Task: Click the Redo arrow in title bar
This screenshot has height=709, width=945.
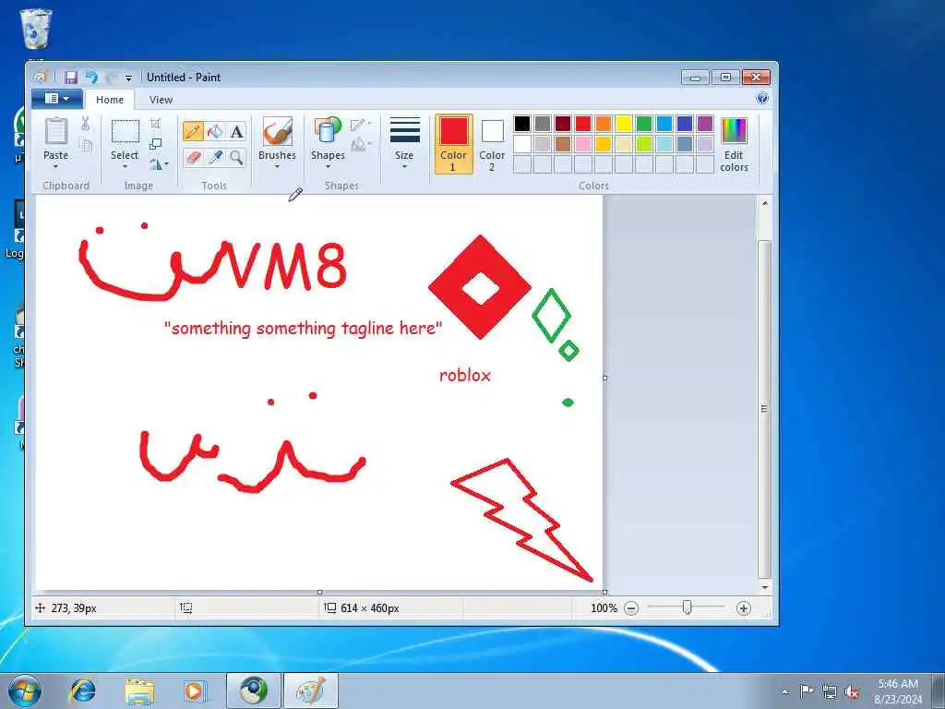Action: (111, 78)
